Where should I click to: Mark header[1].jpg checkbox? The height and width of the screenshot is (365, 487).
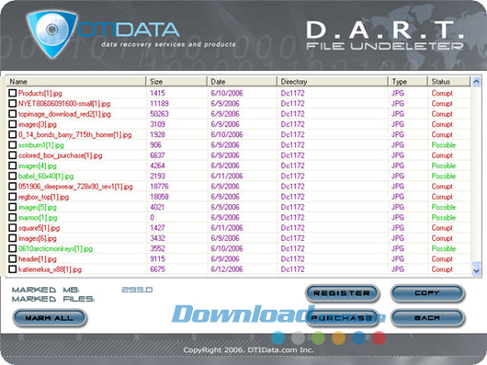coord(13,258)
